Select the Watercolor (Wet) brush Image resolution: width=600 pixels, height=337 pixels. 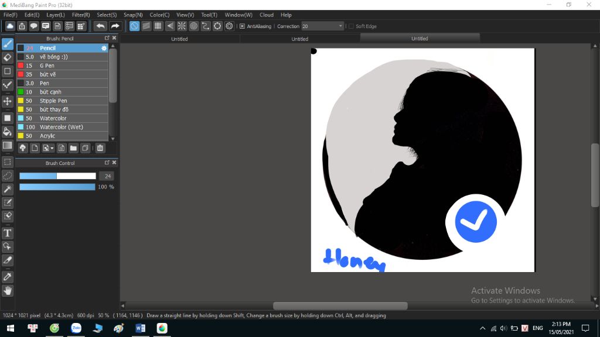62,127
